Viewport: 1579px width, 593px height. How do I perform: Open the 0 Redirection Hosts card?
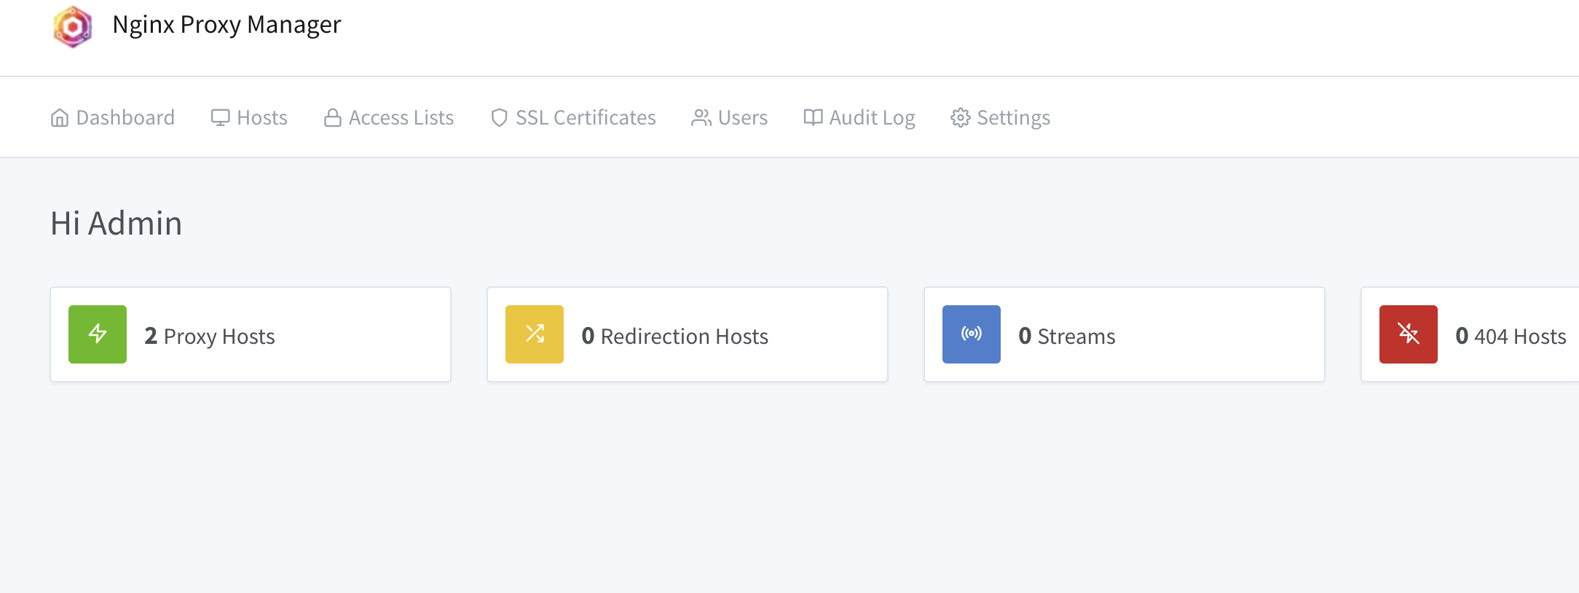click(x=688, y=334)
